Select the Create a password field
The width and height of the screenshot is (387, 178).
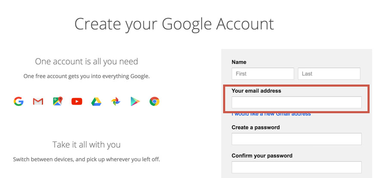point(296,139)
